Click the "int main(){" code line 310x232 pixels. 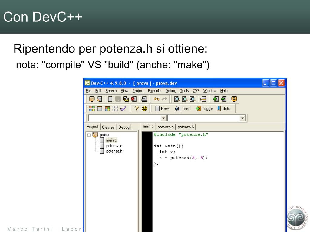click(169, 146)
